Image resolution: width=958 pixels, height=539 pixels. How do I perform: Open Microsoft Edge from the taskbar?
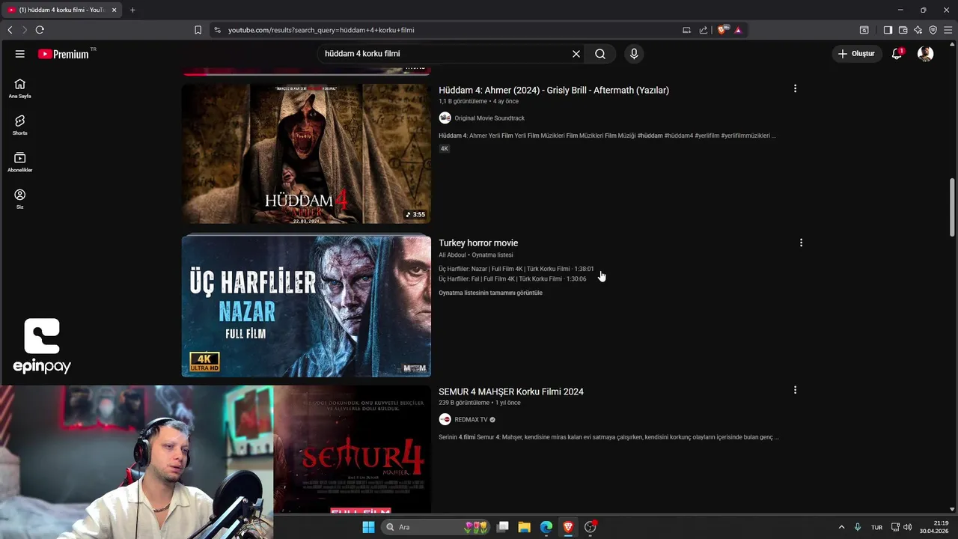546,527
